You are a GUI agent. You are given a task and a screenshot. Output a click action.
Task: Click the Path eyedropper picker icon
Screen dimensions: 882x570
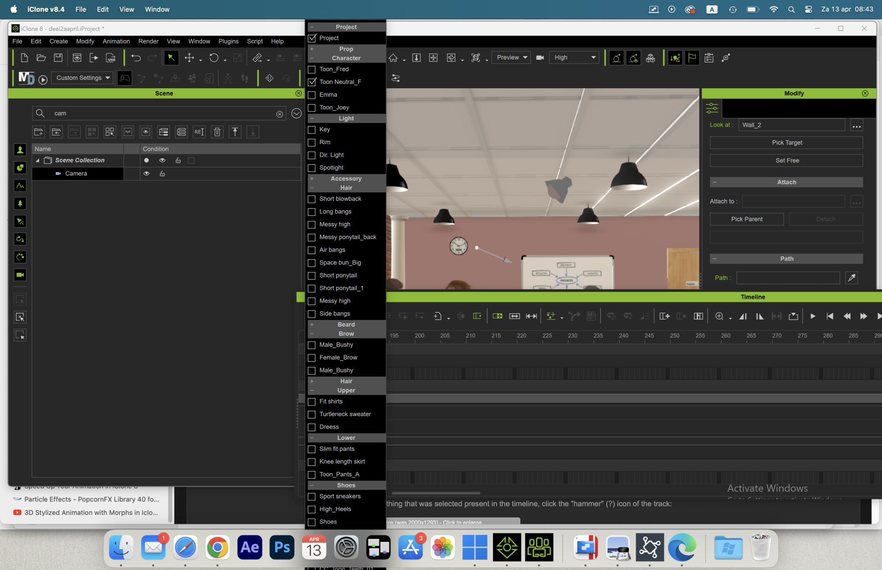pyautogui.click(x=852, y=278)
